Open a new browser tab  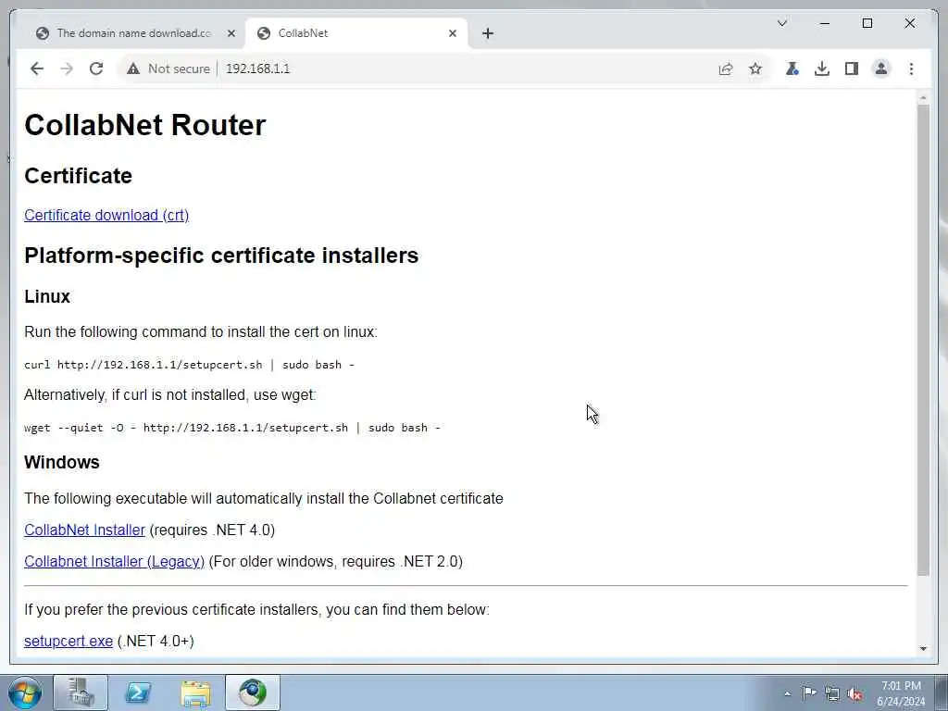click(x=488, y=33)
